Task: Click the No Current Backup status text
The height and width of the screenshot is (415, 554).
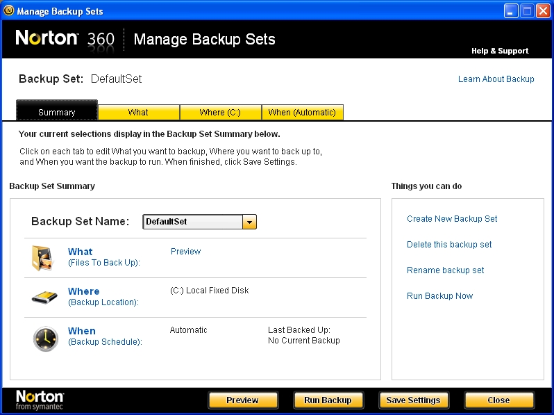Action: [x=304, y=341]
